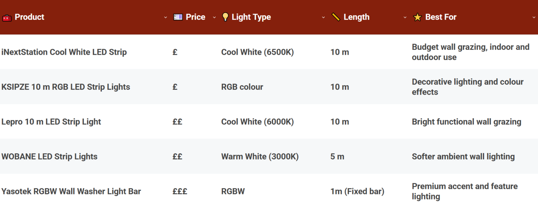The image size is (538, 208).
Task: Click the WOBANE LED Strip Lights product name
Action: click(49, 157)
